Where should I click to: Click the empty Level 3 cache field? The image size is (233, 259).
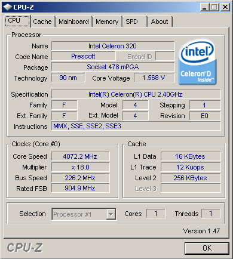[x=191, y=188]
